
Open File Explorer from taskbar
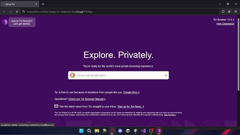(97, 131)
